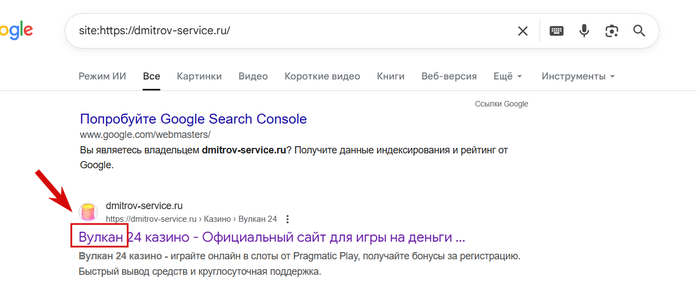Viewport: 697px width, 288px height.
Task: Open the on-screen keyboard input tool
Action: coord(557,31)
